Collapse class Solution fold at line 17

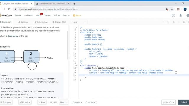point(77,66)
